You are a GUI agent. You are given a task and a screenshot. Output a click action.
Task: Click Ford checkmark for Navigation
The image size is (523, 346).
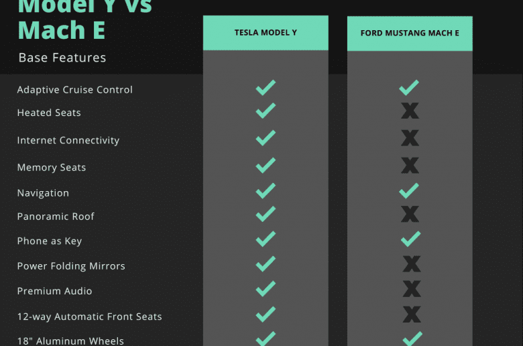(409, 191)
